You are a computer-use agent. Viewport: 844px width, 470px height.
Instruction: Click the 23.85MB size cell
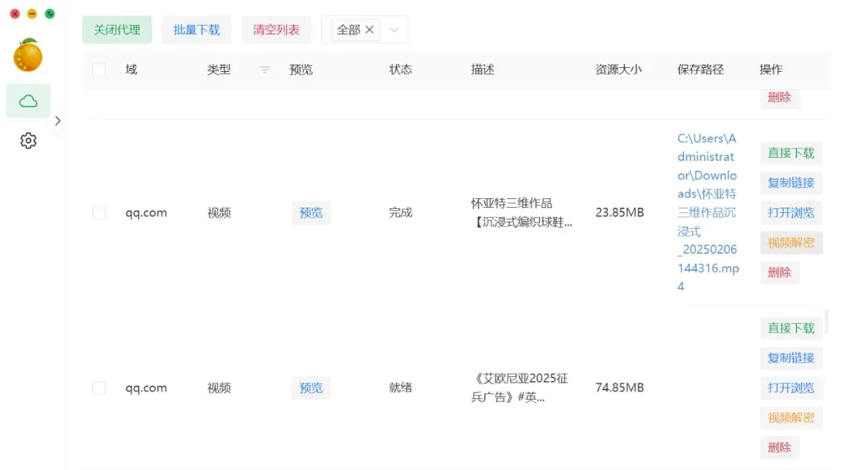coord(620,212)
